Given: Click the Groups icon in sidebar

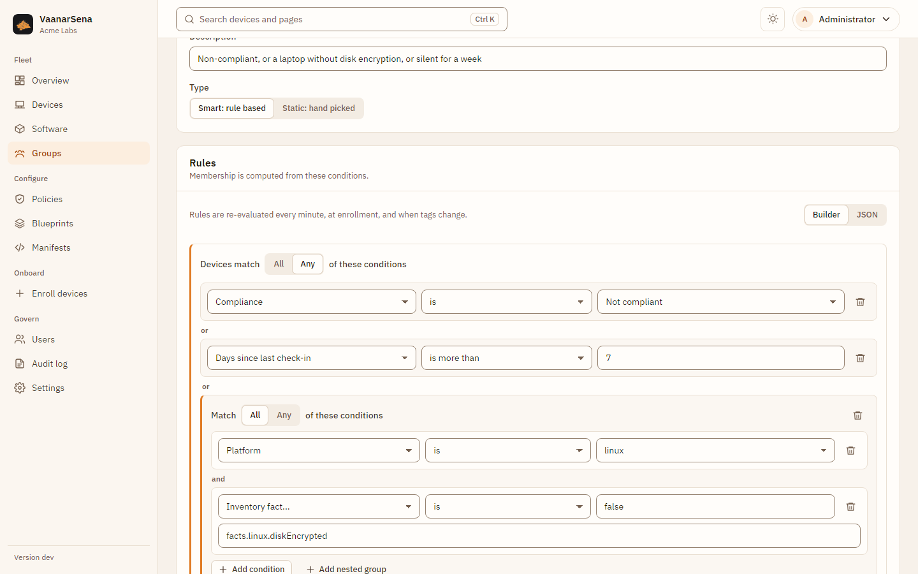Looking at the screenshot, I should click(x=20, y=153).
